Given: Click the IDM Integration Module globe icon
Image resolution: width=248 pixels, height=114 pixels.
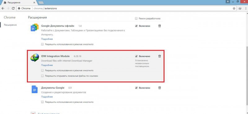Looking at the screenshot, I should [35, 58].
